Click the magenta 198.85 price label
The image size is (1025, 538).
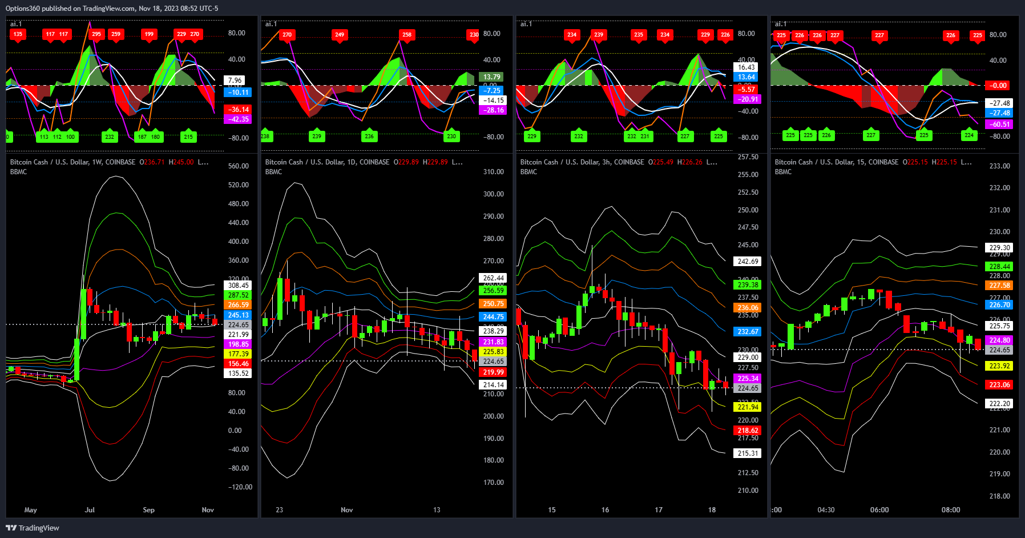point(238,344)
